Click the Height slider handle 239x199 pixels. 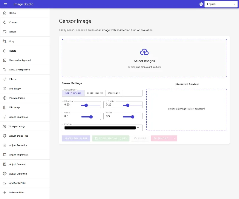coord(133,117)
